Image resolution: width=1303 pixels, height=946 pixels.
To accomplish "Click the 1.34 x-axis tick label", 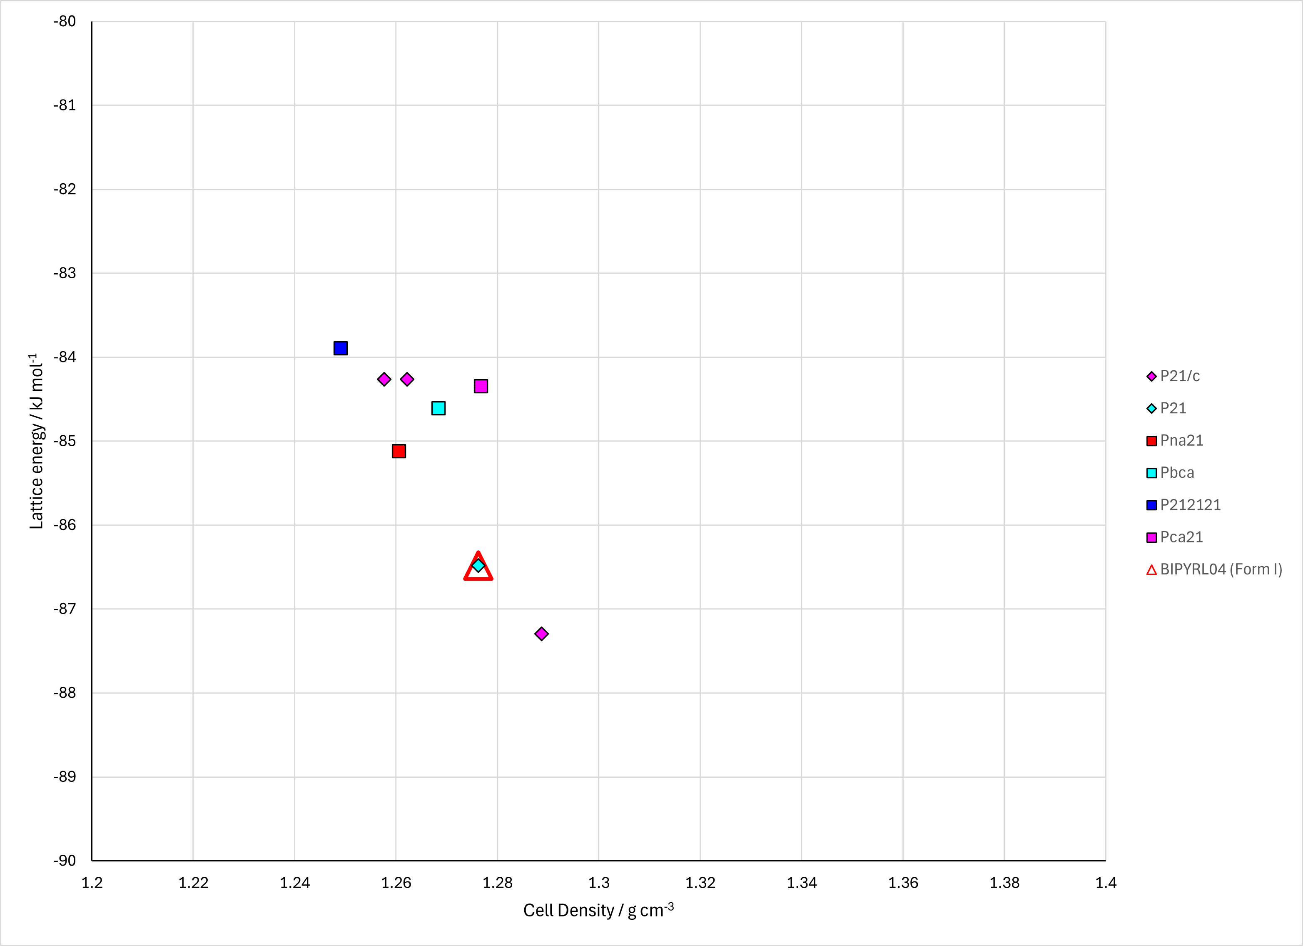I will pos(802,883).
